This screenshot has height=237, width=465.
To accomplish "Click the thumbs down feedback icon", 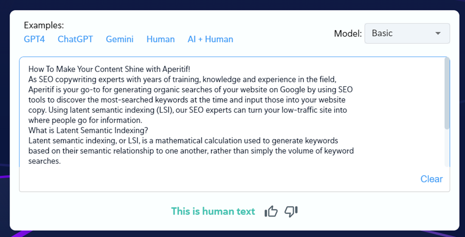I will [291, 211].
